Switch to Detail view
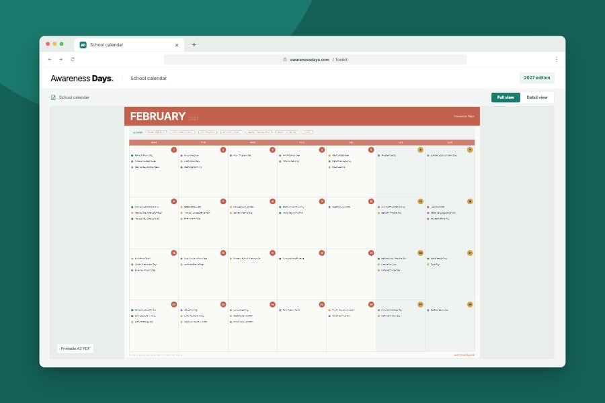Image resolution: width=605 pixels, height=403 pixels. [536, 97]
